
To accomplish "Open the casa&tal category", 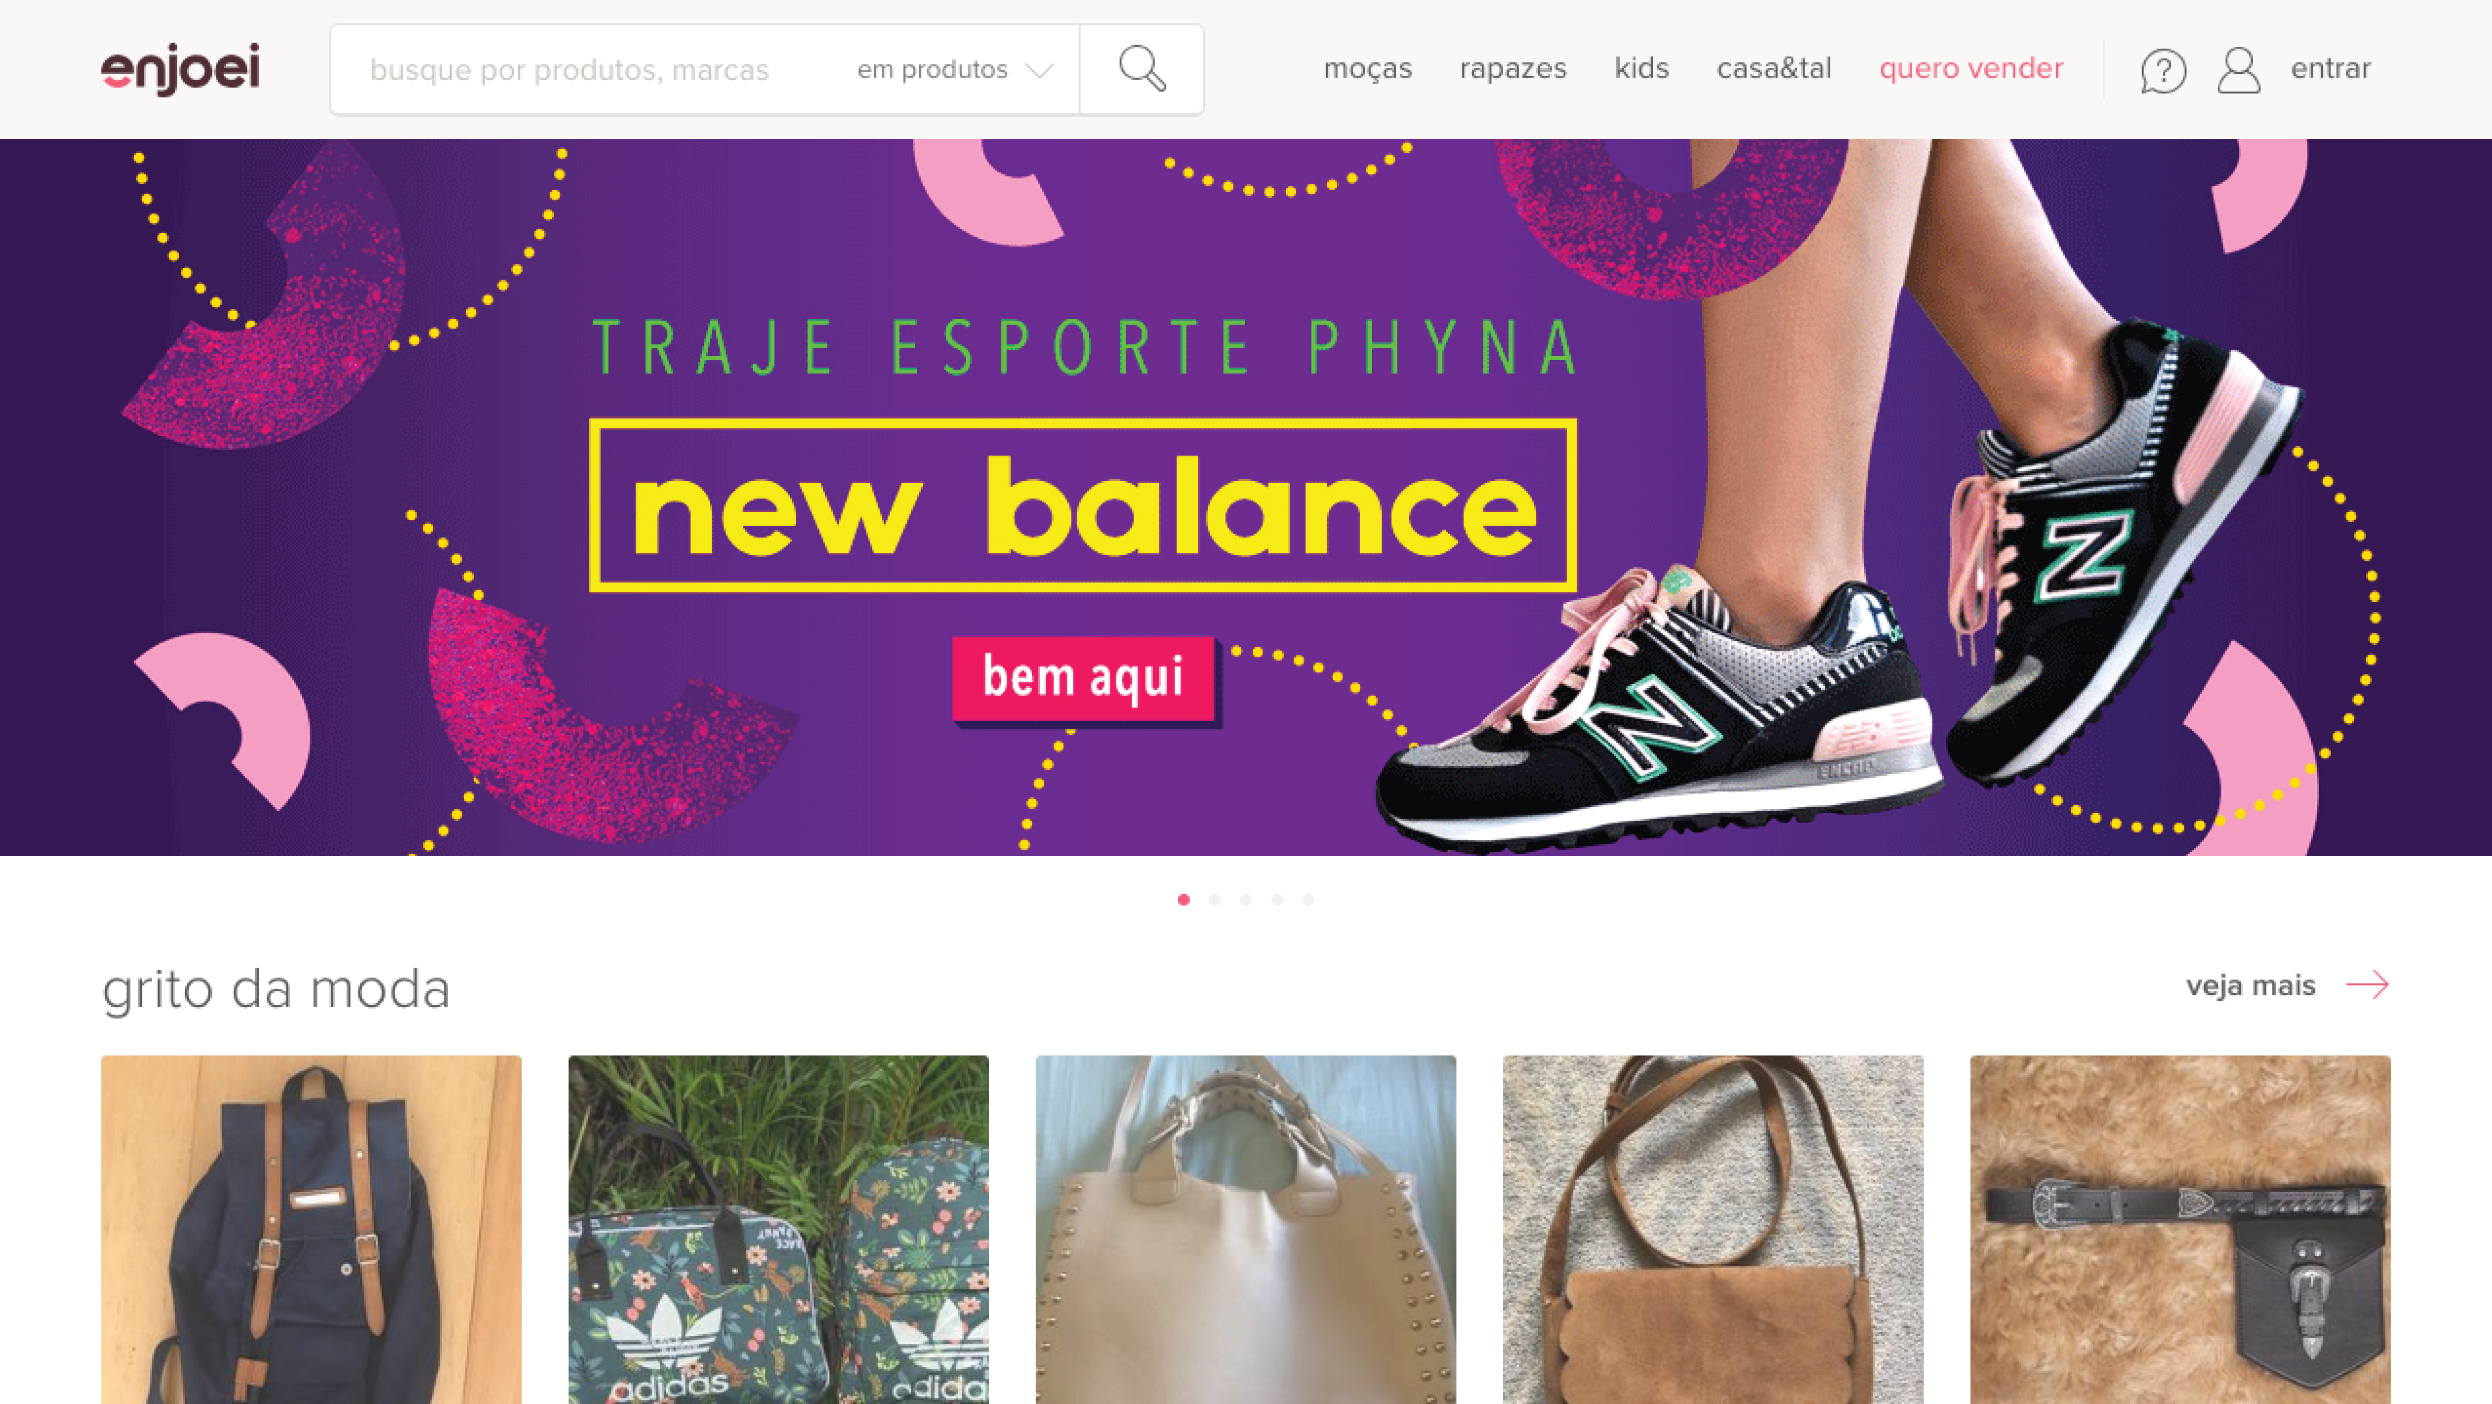I will [1774, 68].
